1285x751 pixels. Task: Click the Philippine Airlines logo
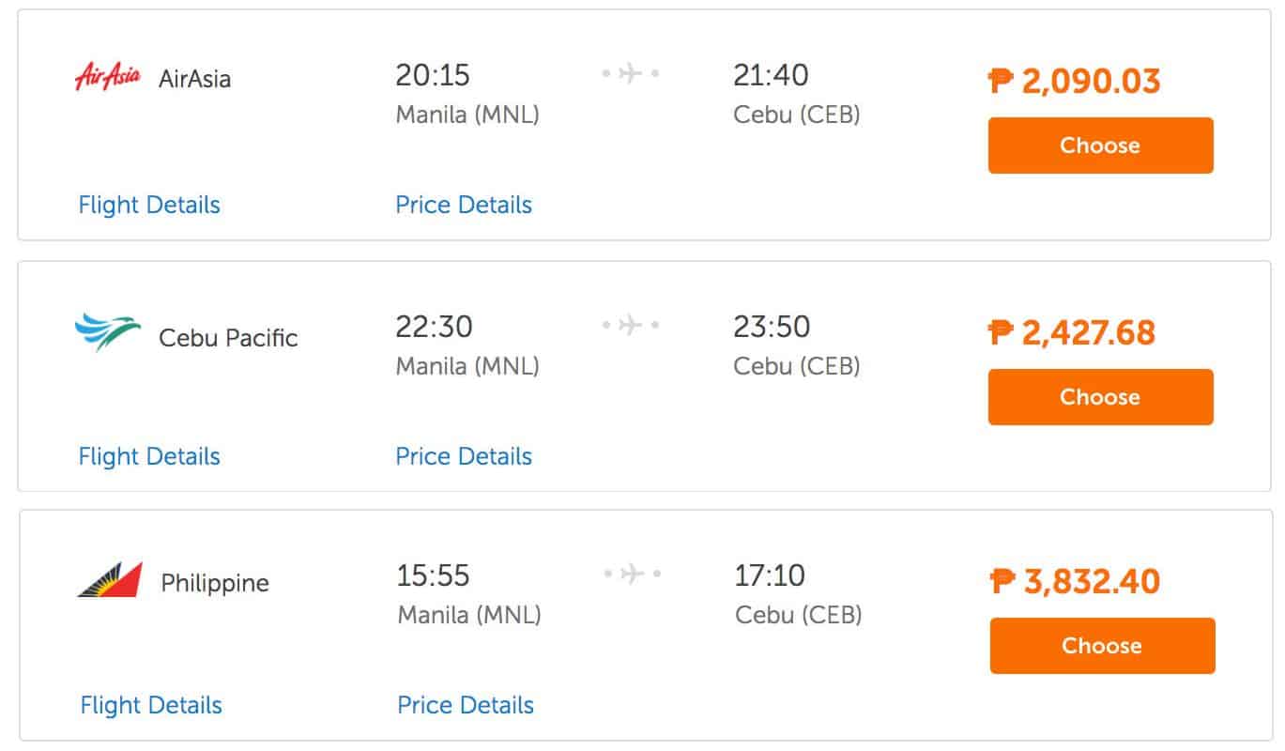(109, 580)
